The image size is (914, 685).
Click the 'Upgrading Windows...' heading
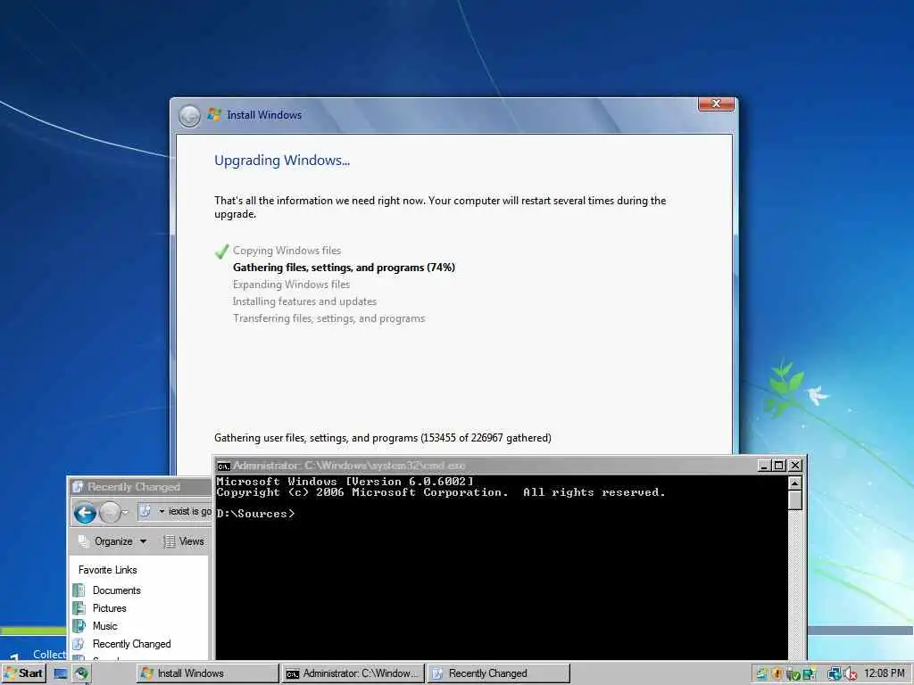pos(282,161)
